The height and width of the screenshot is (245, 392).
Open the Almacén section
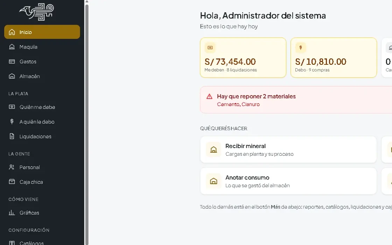(42, 76)
